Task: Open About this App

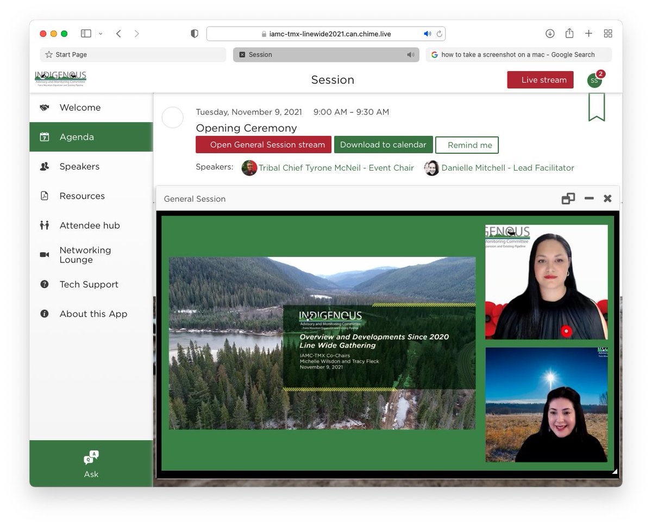Action: point(91,314)
